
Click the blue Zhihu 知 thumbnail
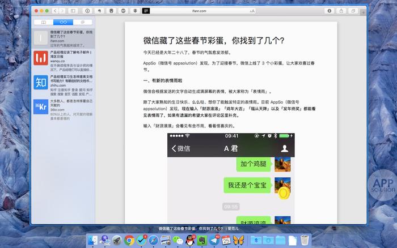click(41, 82)
